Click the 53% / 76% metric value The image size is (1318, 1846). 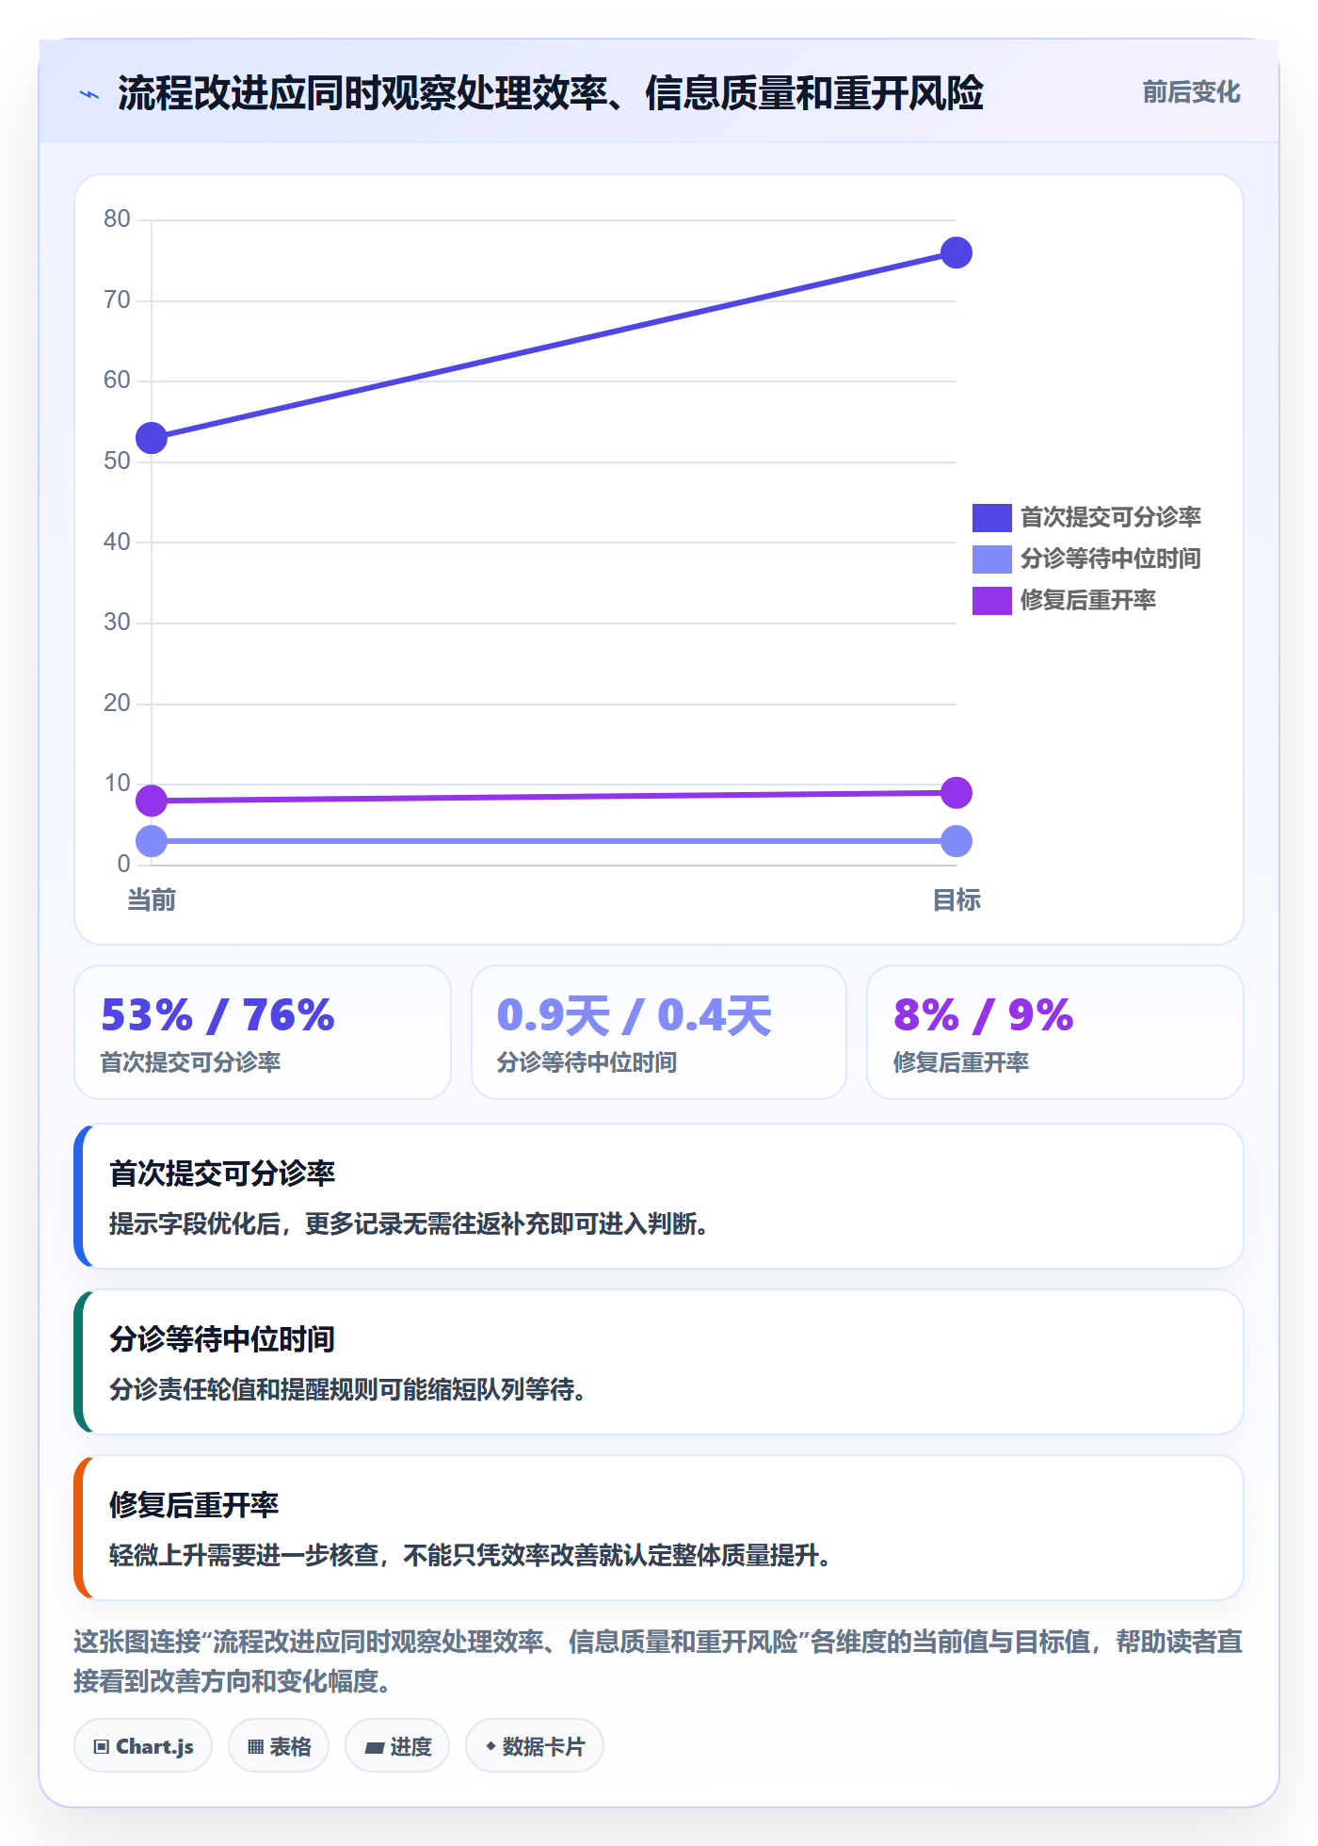click(x=217, y=1015)
